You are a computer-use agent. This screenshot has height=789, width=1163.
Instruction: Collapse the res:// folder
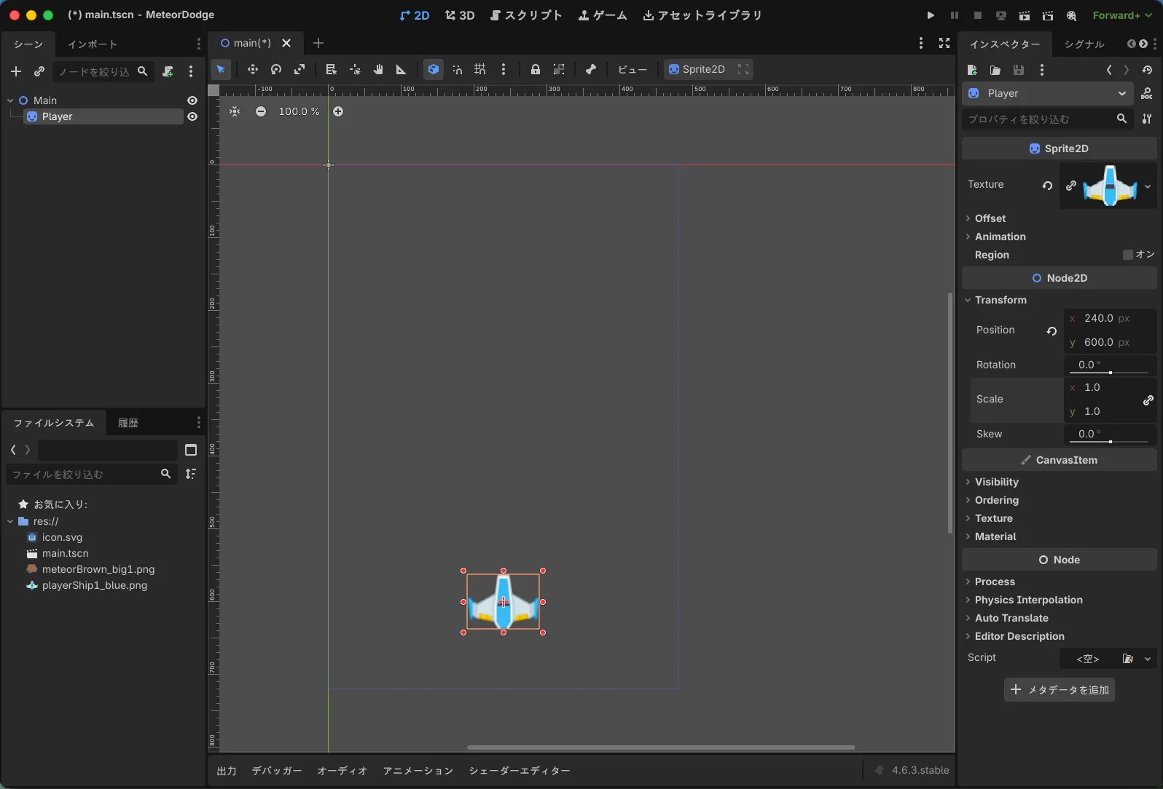(10, 521)
